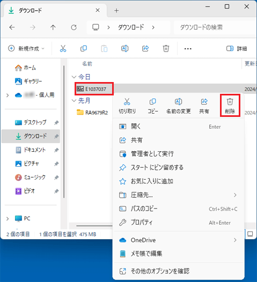This screenshot has width=257, height=282.
Task: Click コピー in the context menu
Action: point(153,106)
